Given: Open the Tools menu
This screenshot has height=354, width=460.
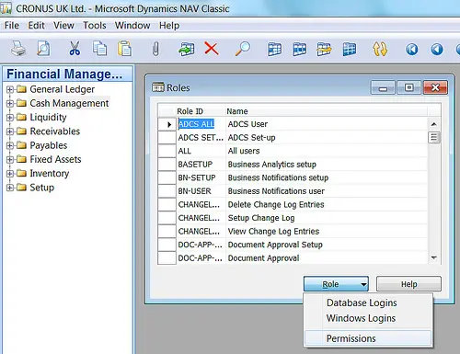Looking at the screenshot, I should click(95, 25).
